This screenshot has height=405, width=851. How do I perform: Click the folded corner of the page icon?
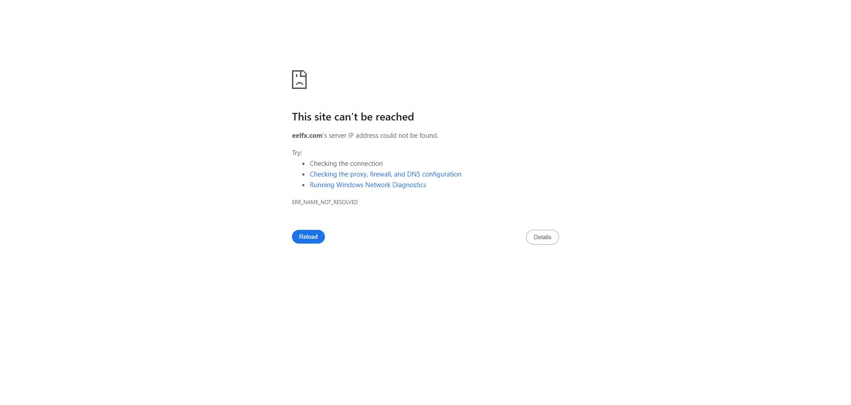(x=304, y=73)
